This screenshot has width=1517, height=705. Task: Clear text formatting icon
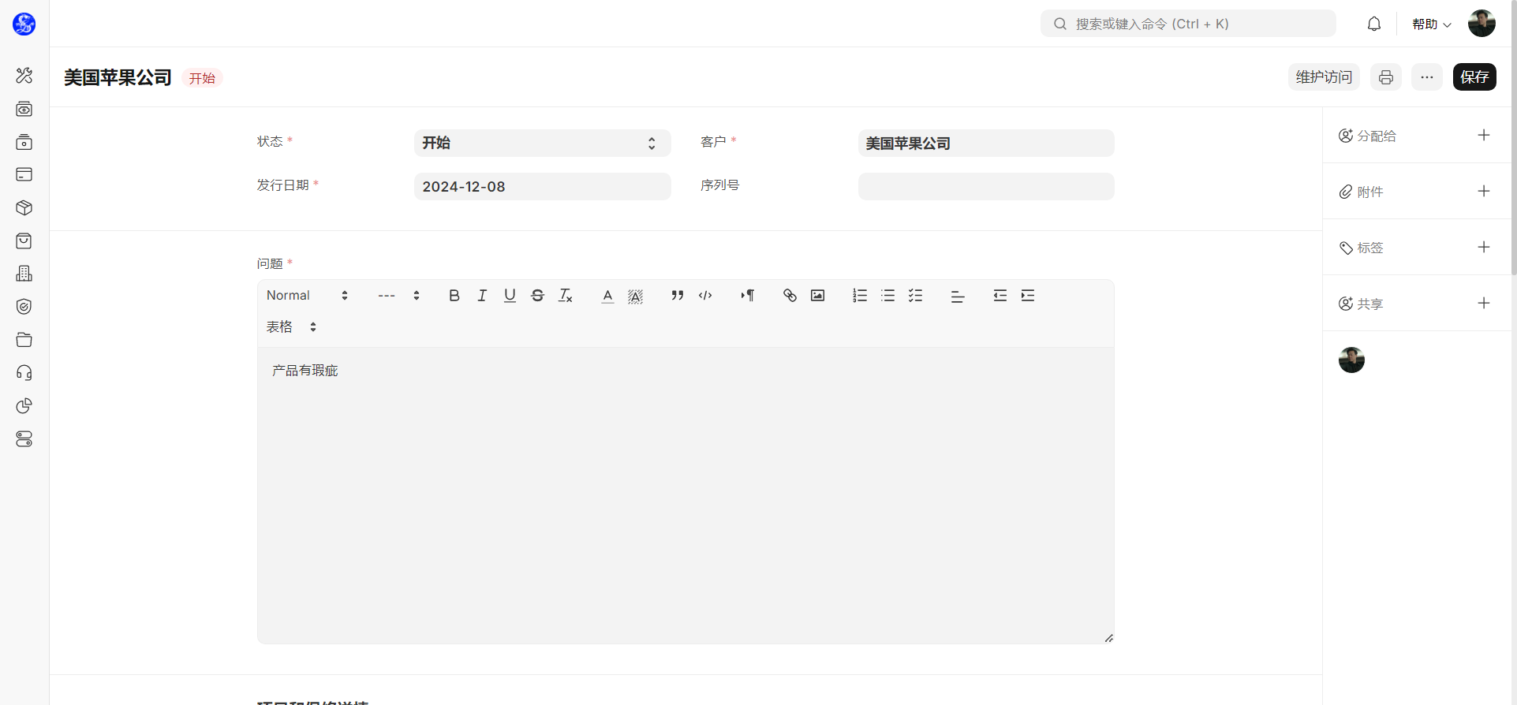click(566, 296)
